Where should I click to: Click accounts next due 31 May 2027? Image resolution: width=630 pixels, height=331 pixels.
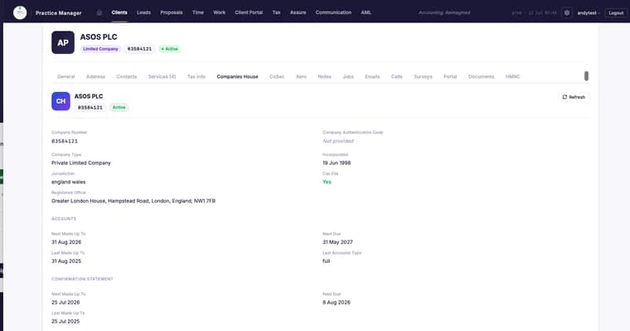[x=337, y=242]
